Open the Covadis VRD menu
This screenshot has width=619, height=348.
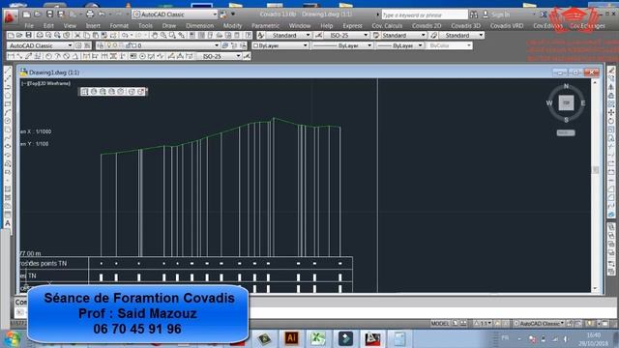point(507,26)
